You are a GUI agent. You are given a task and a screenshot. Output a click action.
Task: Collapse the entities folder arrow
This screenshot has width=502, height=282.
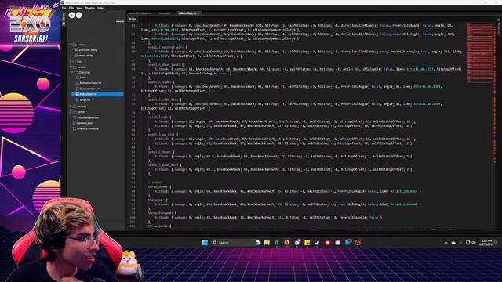(x=71, y=45)
